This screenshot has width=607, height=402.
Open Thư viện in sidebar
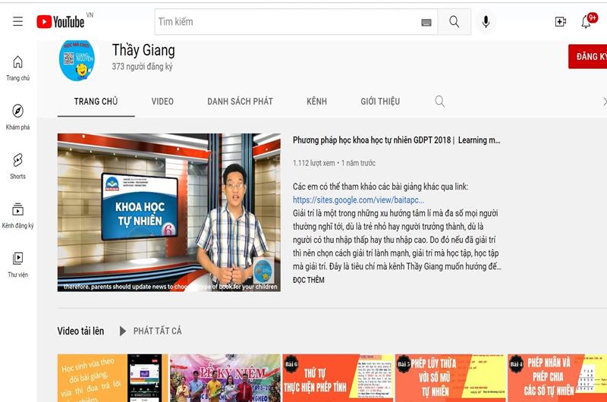(17, 263)
